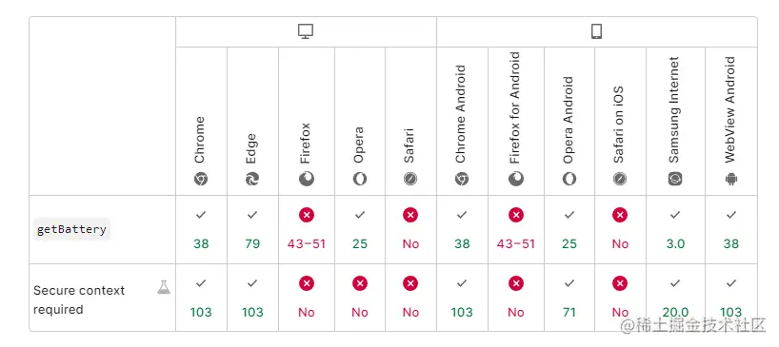Expand the Edge getBattery 79 support cell
This screenshot has height=347, width=779.
point(253,229)
